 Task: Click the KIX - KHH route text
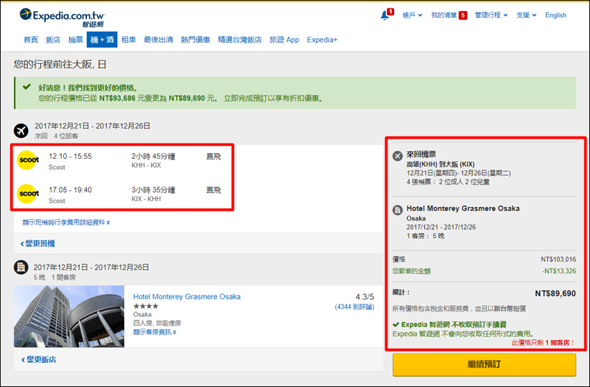146,198
